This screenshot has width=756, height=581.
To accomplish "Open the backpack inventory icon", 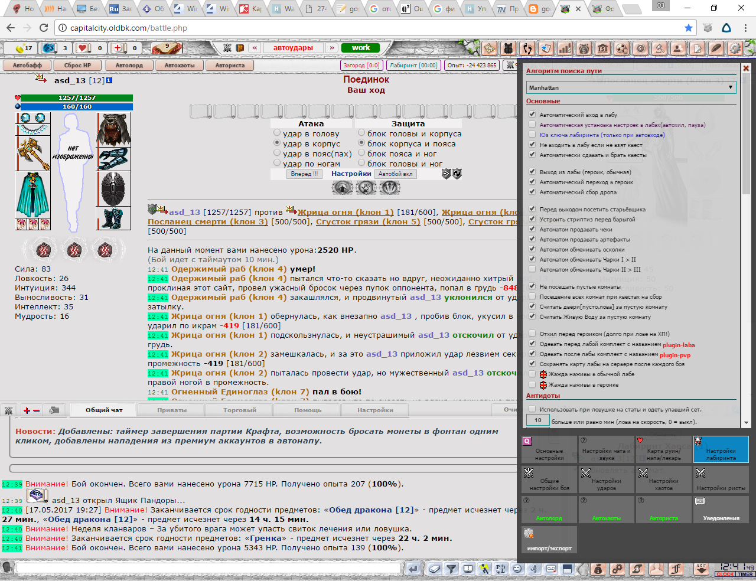I will tap(508, 48).
